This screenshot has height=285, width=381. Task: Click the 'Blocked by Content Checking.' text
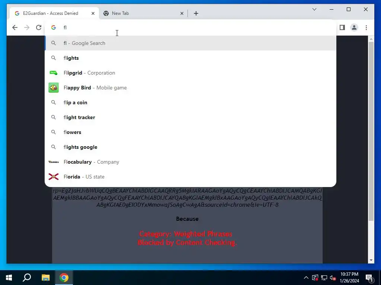187,242
